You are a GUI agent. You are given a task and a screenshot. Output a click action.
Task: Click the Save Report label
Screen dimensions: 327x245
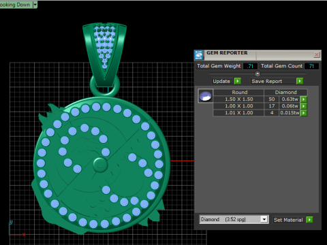(x=267, y=81)
